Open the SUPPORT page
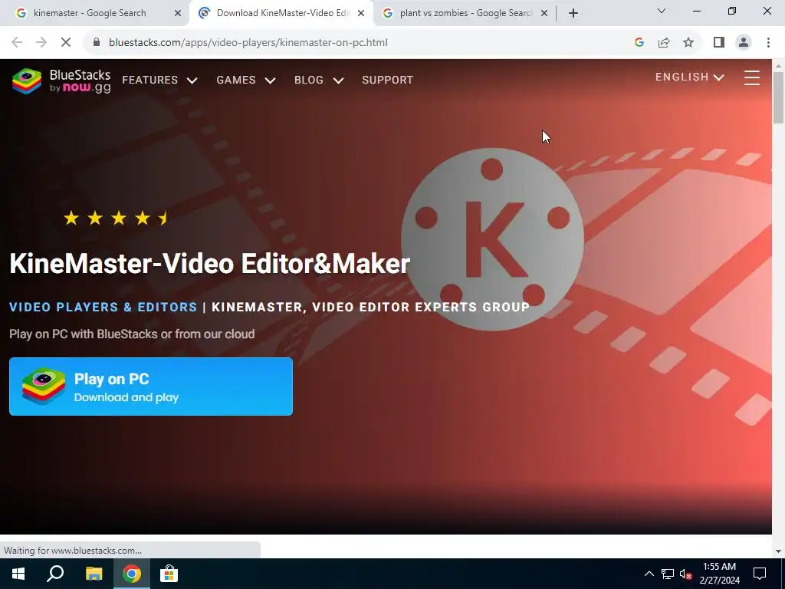The width and height of the screenshot is (785, 589). click(387, 80)
